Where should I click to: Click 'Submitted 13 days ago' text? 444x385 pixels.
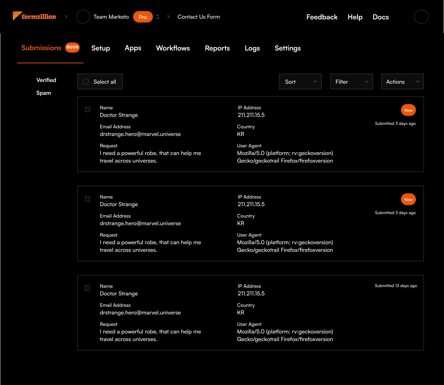pos(396,286)
